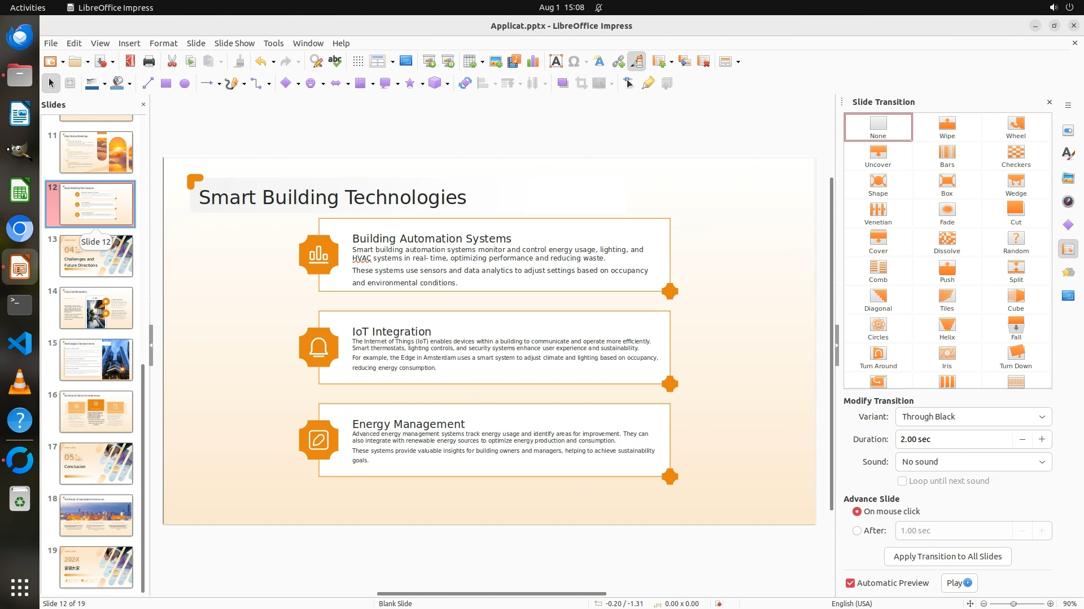1084x609 pixels.
Task: Click the Insert Text Box icon
Action: point(556,61)
